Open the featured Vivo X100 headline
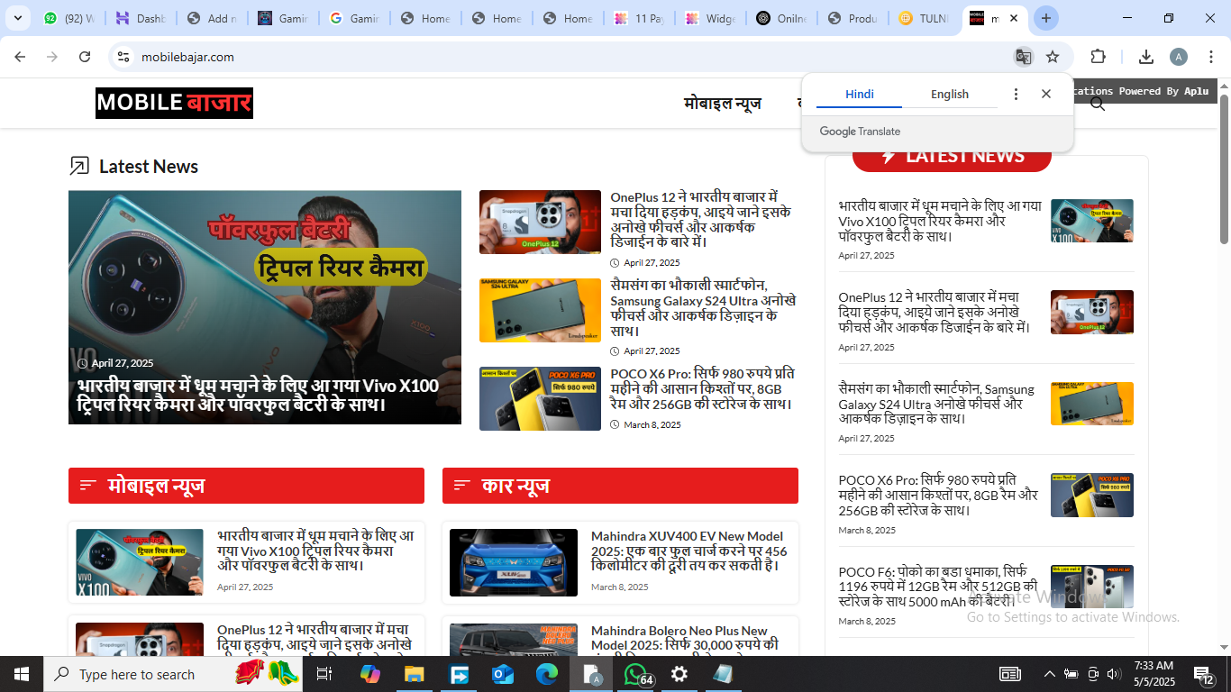Screen dimensions: 1231x692 tap(258, 396)
